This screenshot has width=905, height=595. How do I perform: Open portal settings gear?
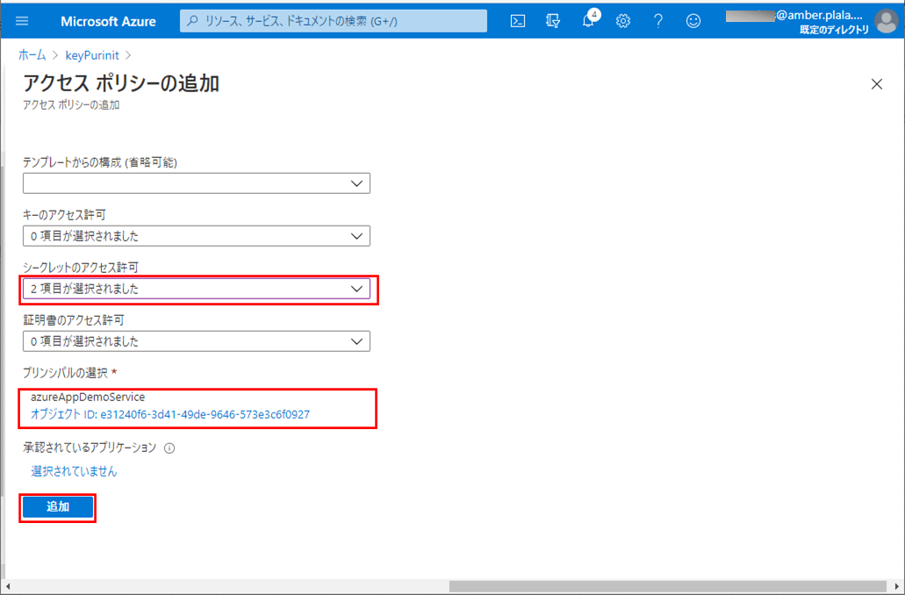(x=623, y=21)
